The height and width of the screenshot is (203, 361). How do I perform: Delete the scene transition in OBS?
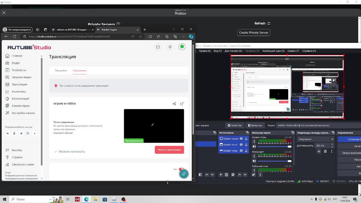coord(325,151)
